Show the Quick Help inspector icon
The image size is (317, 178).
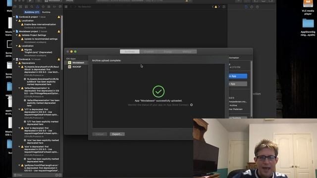click(258, 7)
